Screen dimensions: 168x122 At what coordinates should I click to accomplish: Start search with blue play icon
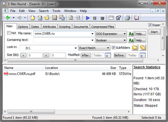[x=88, y=18]
